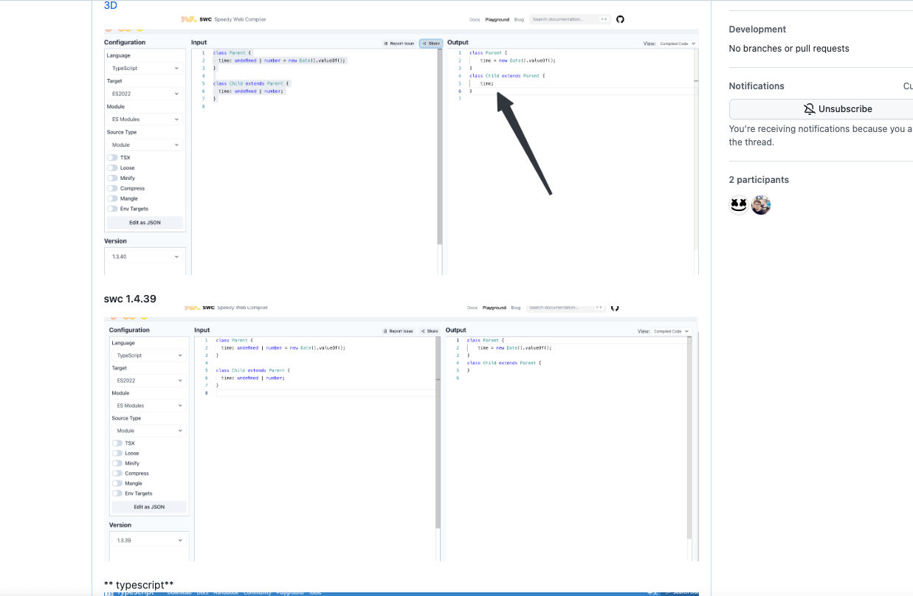Open the Target ES2022 dropdown
This screenshot has height=596, width=913.
click(145, 94)
